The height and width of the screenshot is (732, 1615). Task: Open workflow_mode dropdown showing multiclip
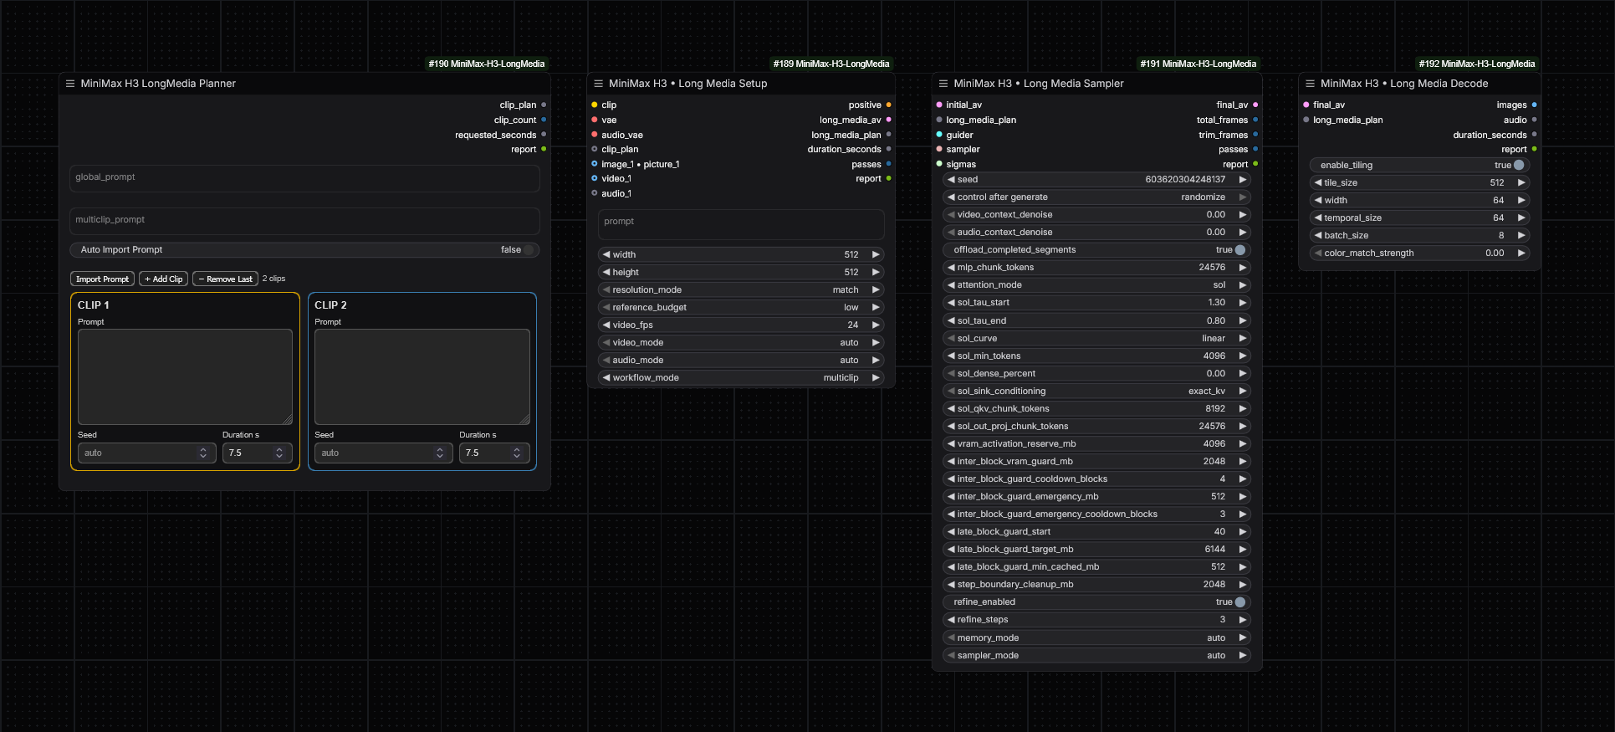point(741,377)
